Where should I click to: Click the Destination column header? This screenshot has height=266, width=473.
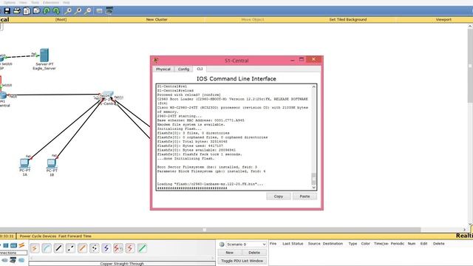click(x=333, y=244)
